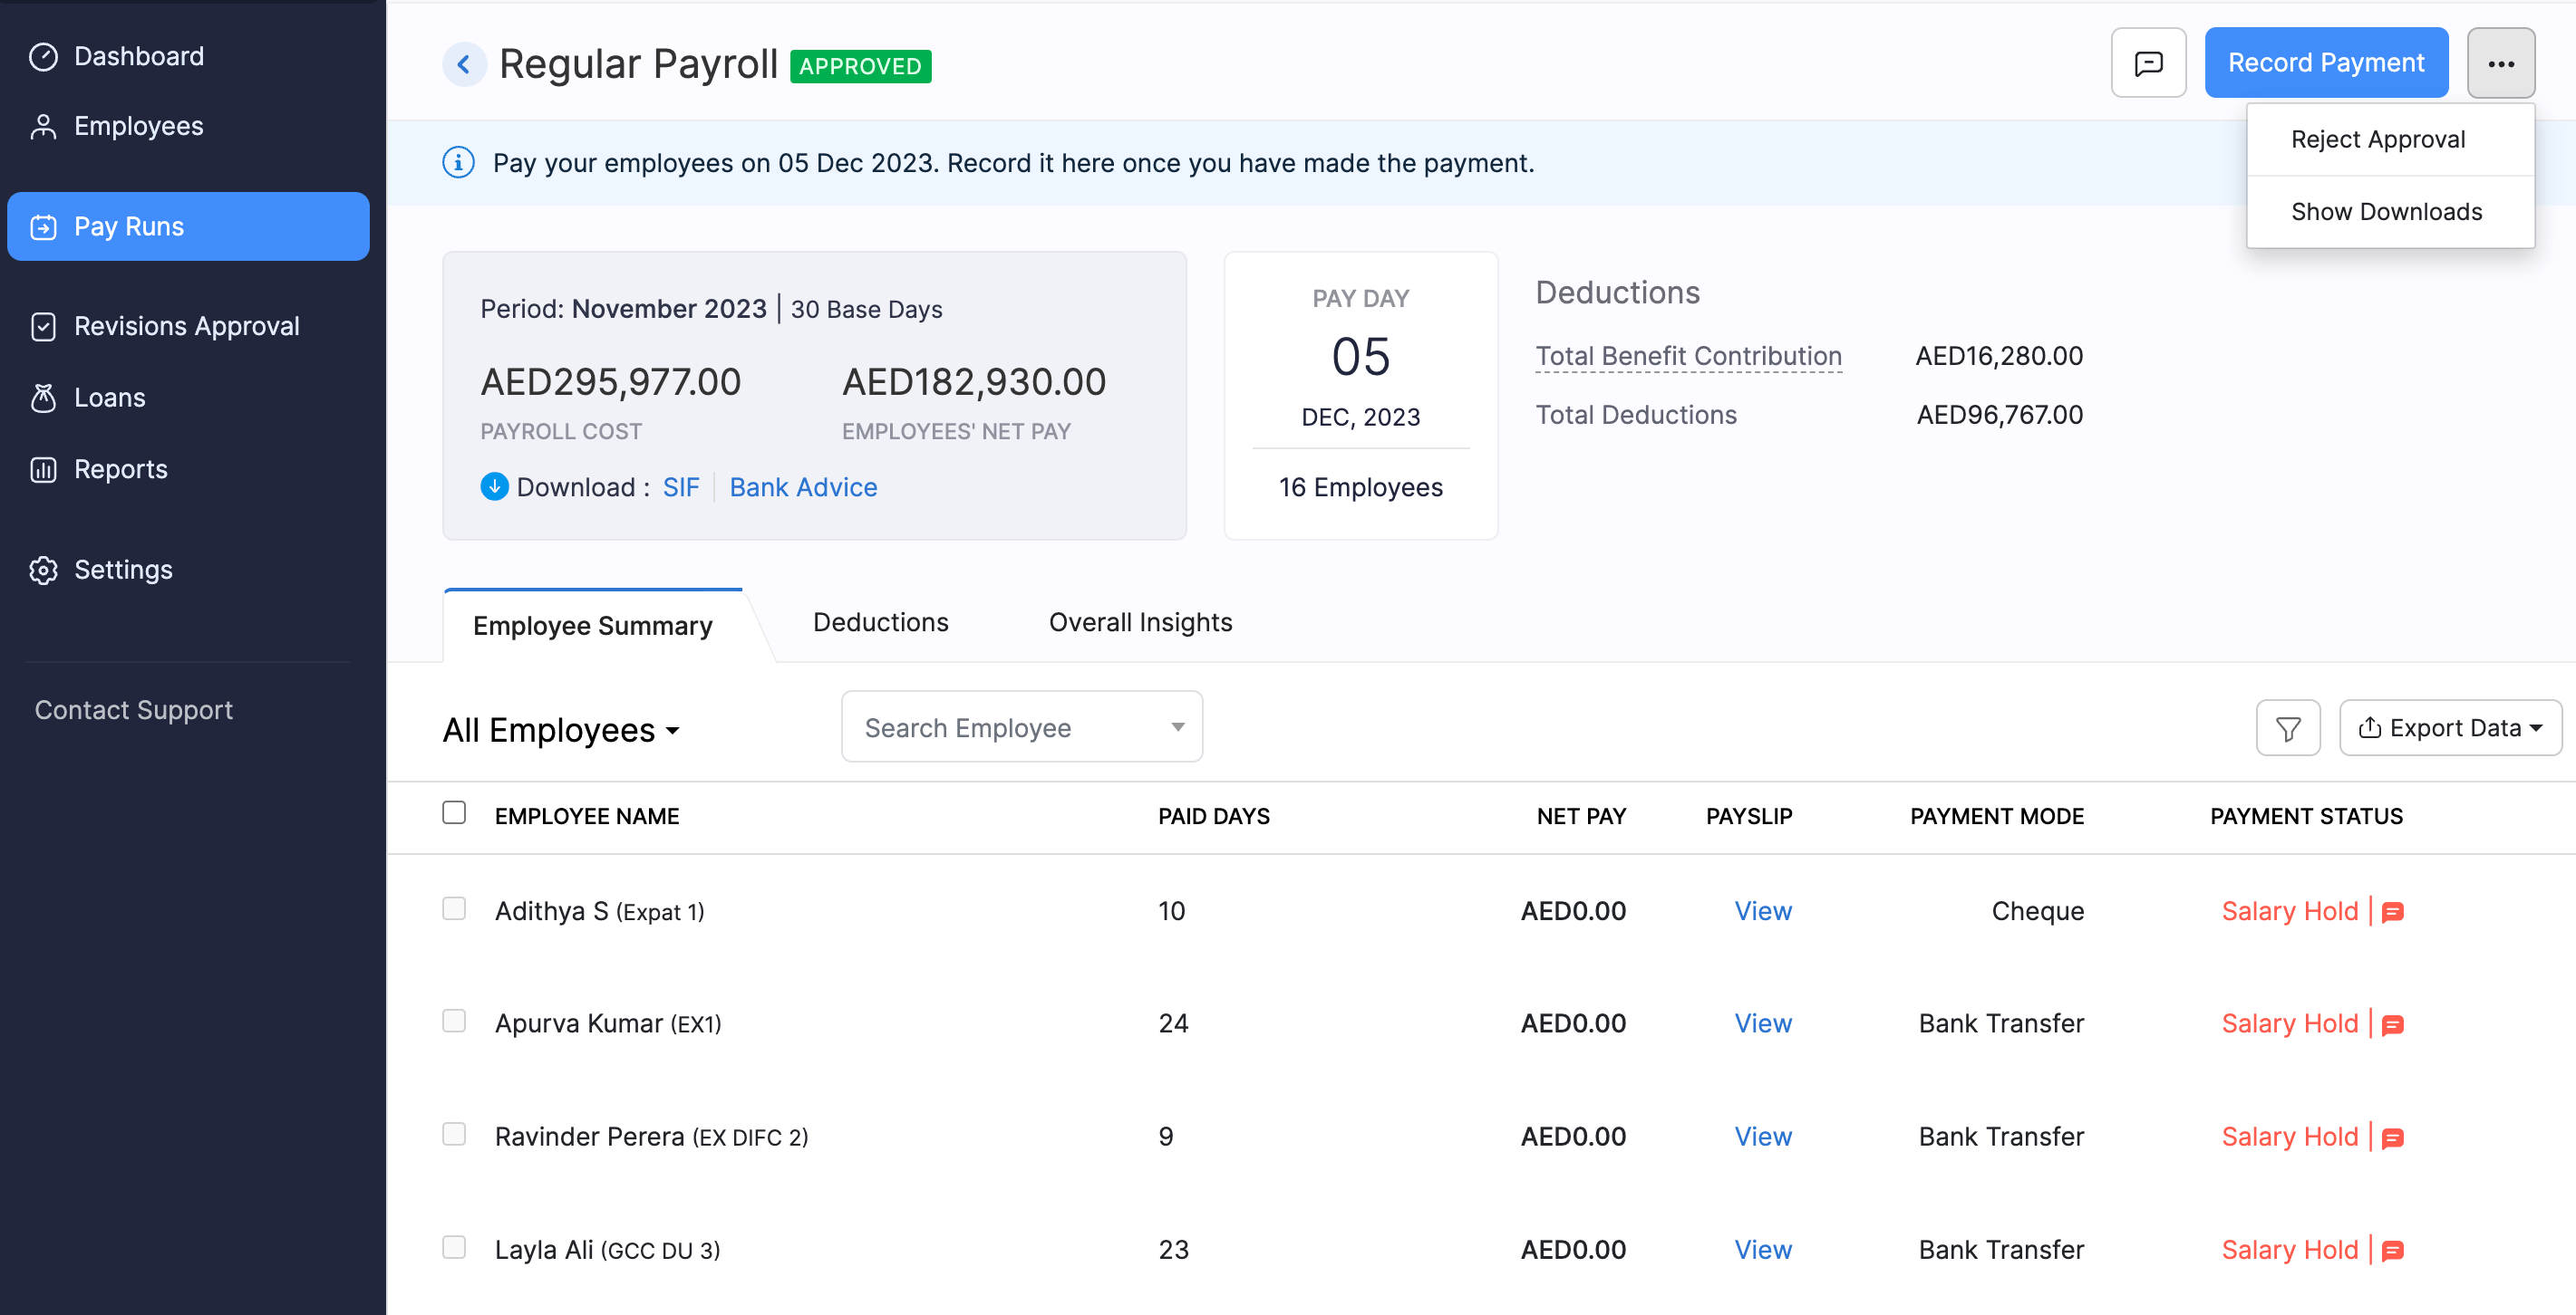Select all employees with the header checkbox
Screen dimensions: 2576x1315
coord(454,813)
